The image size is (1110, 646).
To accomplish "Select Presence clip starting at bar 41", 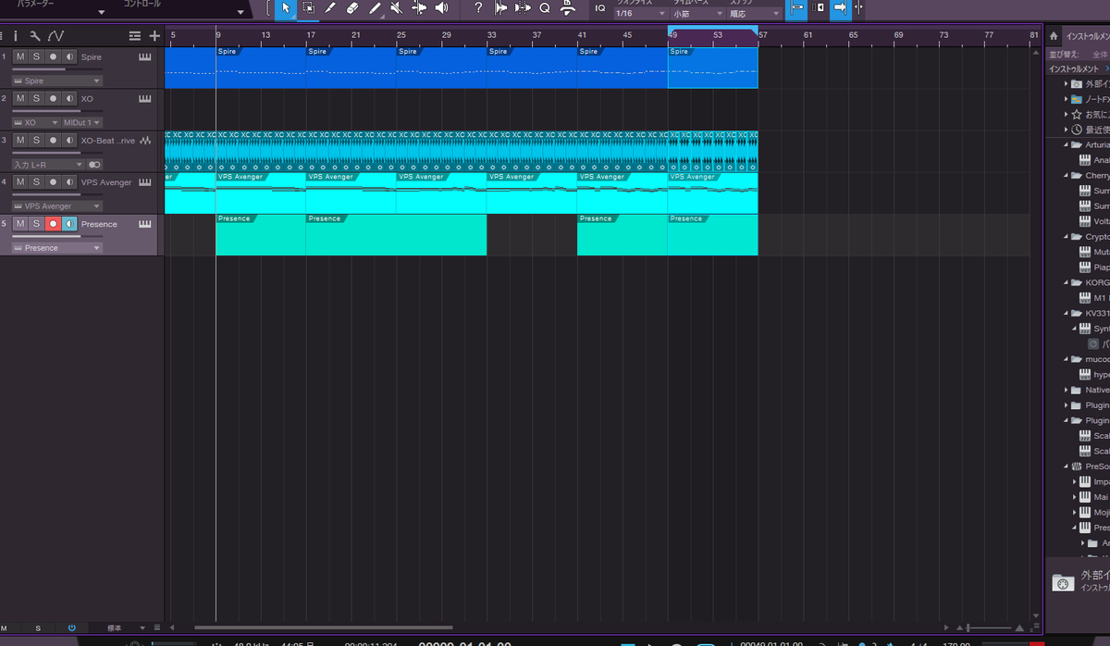I will tap(622, 235).
